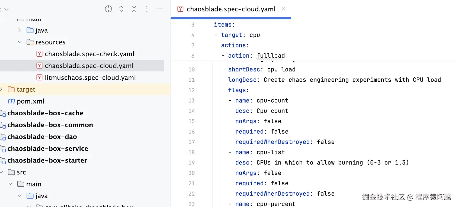Viewport: 457px width, 207px height.
Task: Click 'desc: Cpu count' line
Action: click(262, 111)
